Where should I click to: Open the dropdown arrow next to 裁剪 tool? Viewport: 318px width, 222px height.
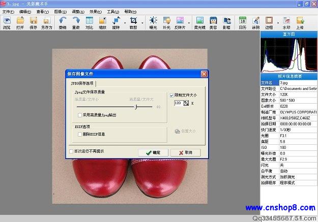click(x=142, y=23)
